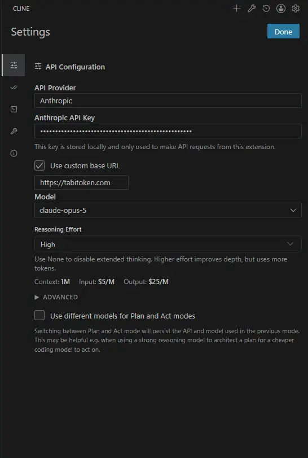Click the CLINE panel title

[x=21, y=8]
